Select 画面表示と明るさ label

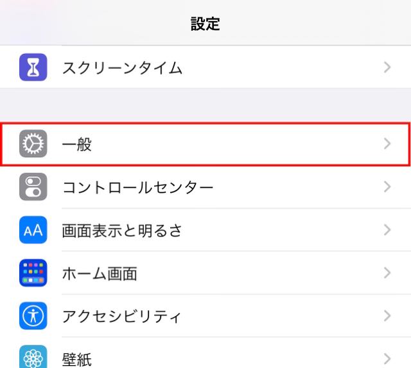(x=122, y=231)
